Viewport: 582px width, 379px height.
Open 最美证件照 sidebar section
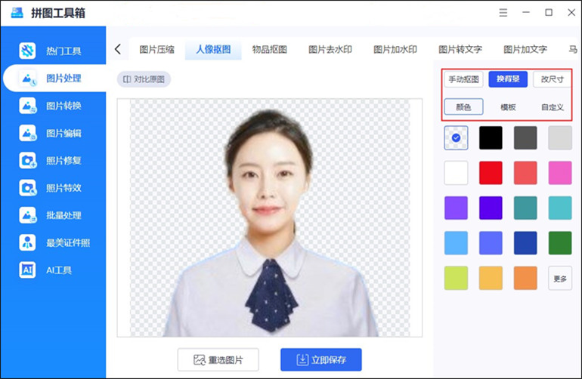pyautogui.click(x=54, y=243)
